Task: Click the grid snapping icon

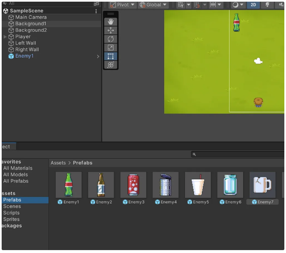Action: click(x=180, y=5)
